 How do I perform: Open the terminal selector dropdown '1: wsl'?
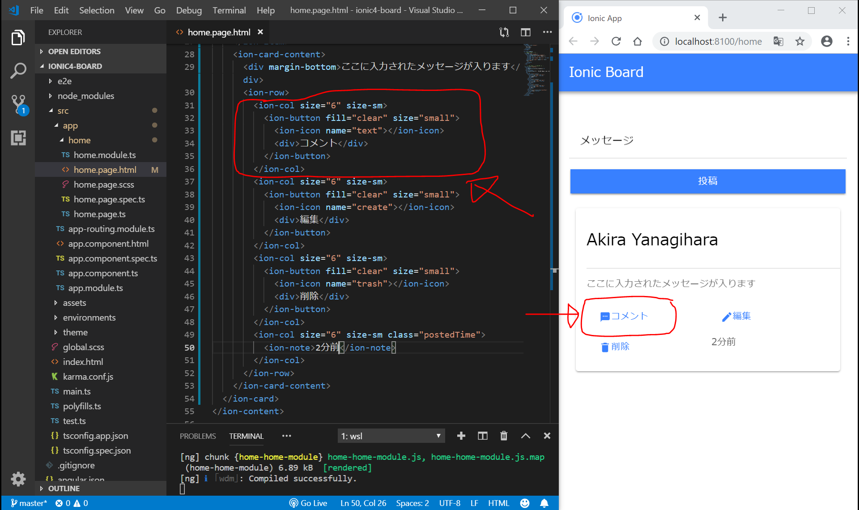point(391,436)
